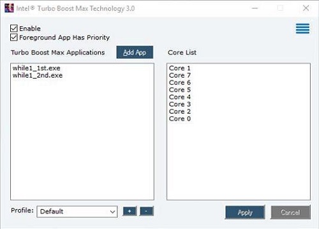
Task: Select Core 1 in Core List
Action: 180,68
